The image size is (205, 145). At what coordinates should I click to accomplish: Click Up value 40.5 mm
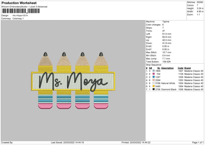coord(167,40)
